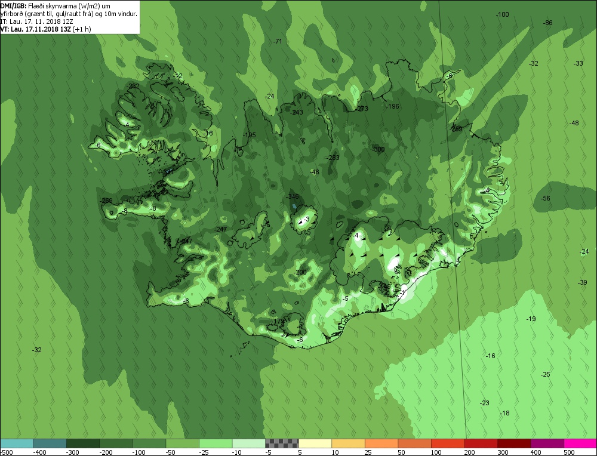The image size is (597, 456).
Task: Click the magenta legend swatch above 500
Action: [580, 443]
